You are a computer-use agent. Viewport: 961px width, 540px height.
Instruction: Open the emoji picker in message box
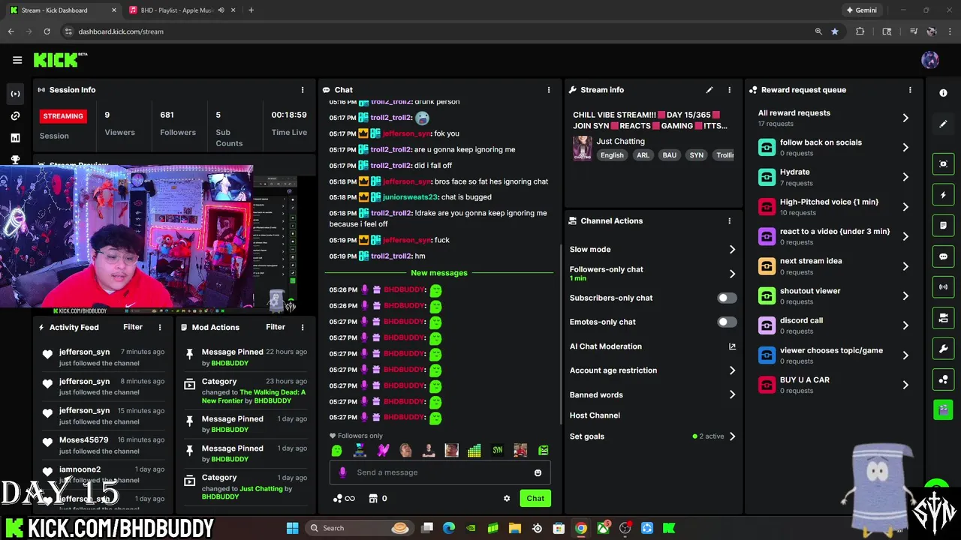point(538,472)
